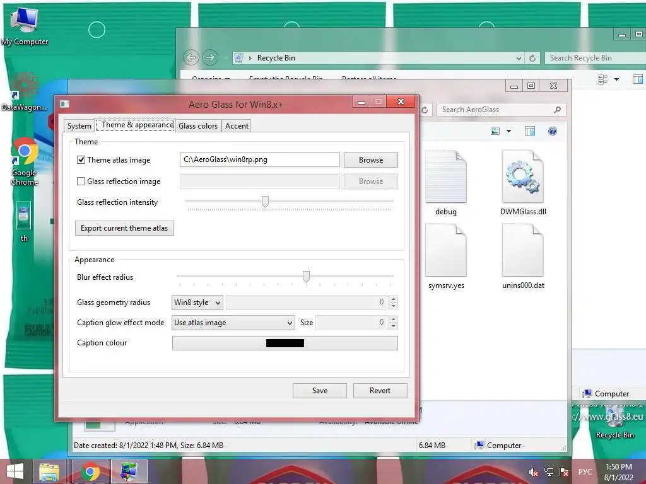
Task: Pick the Caption colour swatch
Action: click(x=285, y=343)
